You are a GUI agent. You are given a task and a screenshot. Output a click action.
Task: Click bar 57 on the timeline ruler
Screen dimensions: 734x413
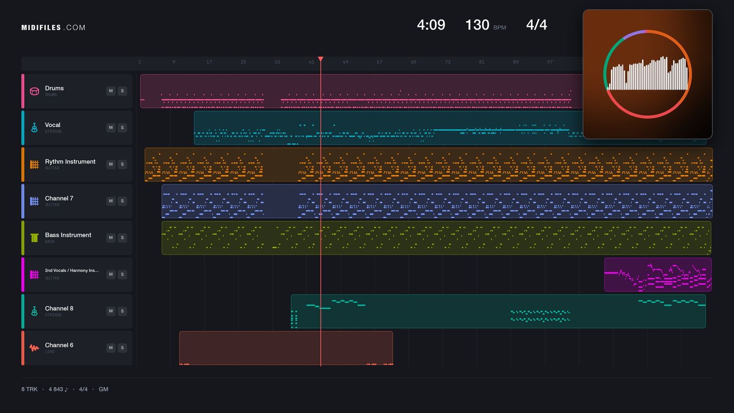[x=379, y=62]
